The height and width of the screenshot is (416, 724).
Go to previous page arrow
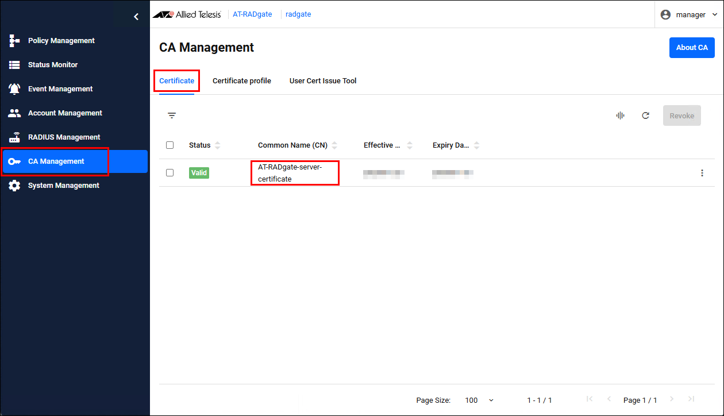click(x=609, y=399)
